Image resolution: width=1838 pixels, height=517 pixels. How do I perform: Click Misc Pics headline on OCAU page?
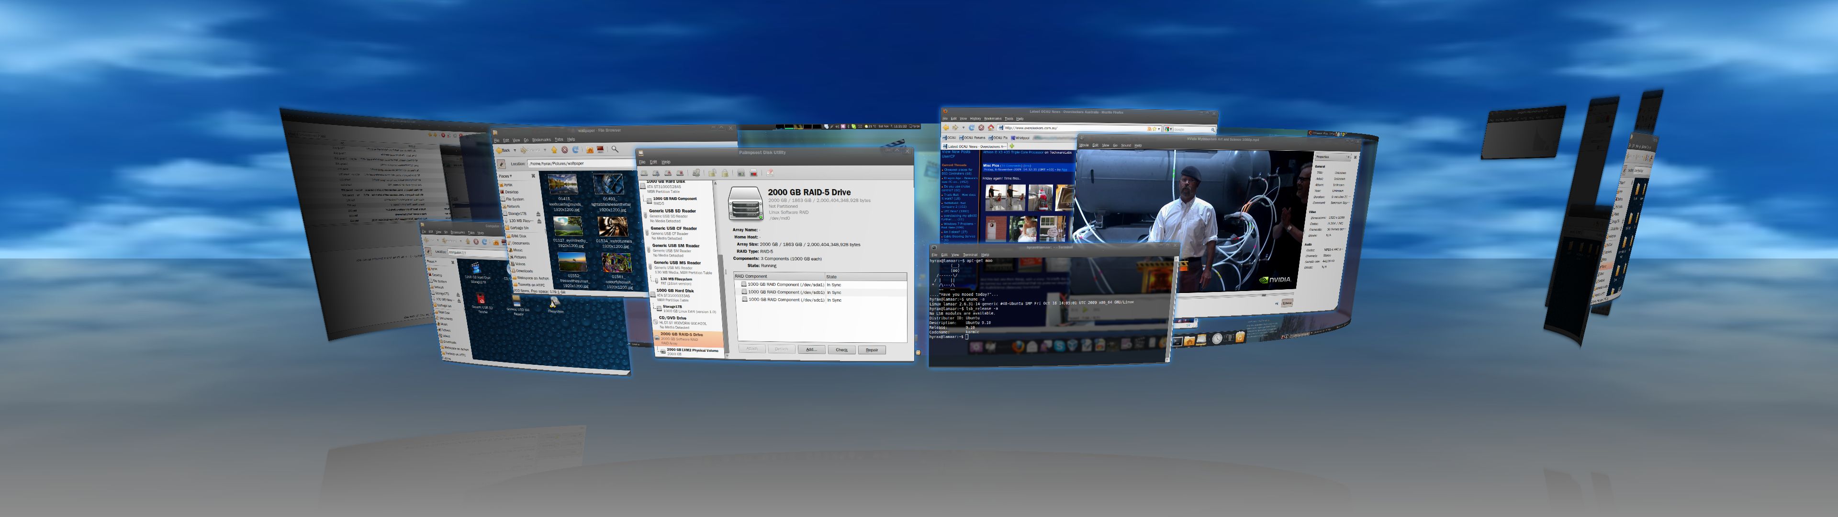991,166
